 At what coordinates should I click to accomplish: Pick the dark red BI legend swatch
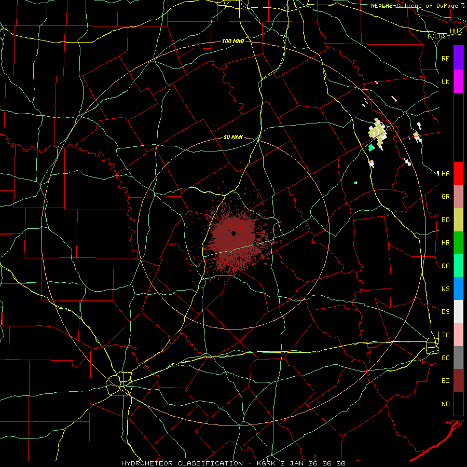point(458,381)
